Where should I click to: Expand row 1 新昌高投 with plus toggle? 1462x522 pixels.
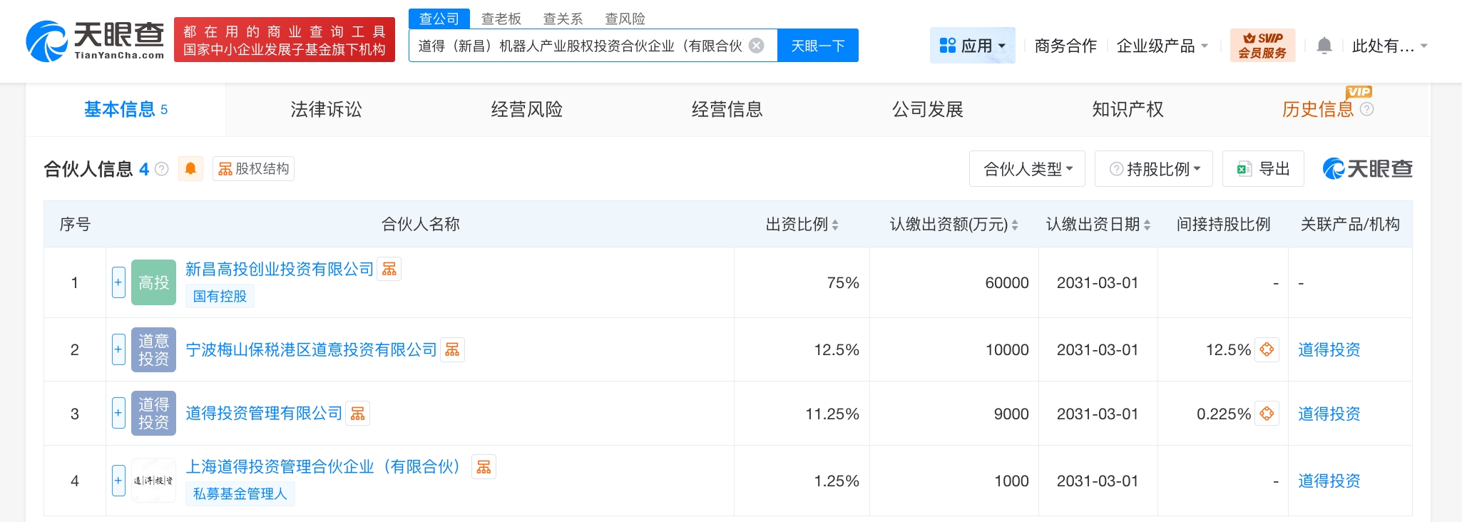[x=118, y=282]
